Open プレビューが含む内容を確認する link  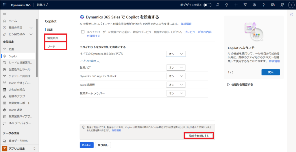pyautogui.click(x=149, y=34)
